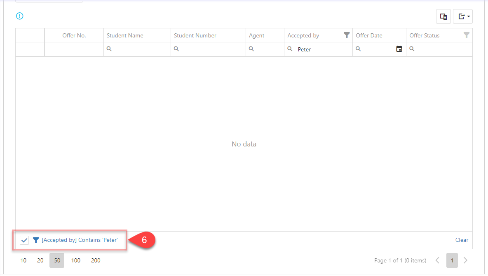
Task: Open the Offer Date calendar picker
Action: point(399,49)
